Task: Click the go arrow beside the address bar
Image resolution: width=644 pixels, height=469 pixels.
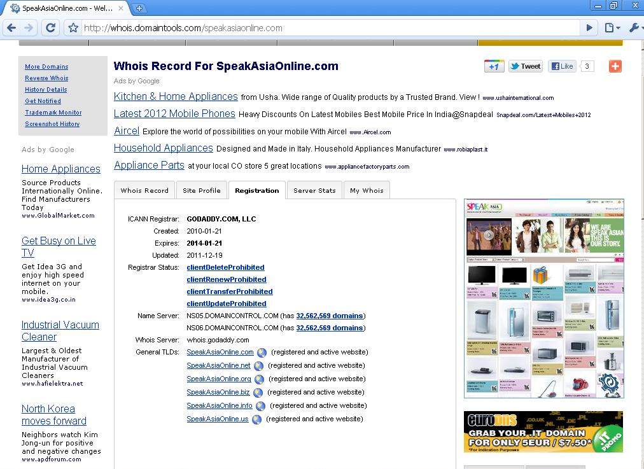Action: 589,28
